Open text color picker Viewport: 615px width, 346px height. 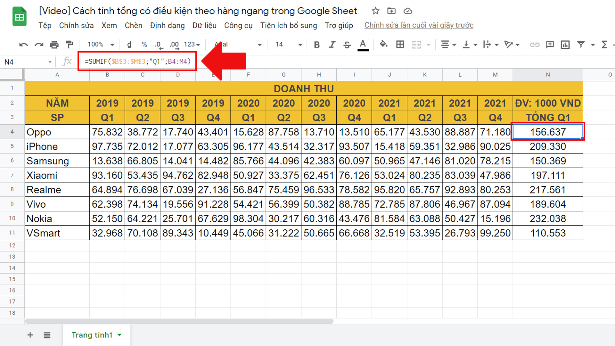point(363,45)
